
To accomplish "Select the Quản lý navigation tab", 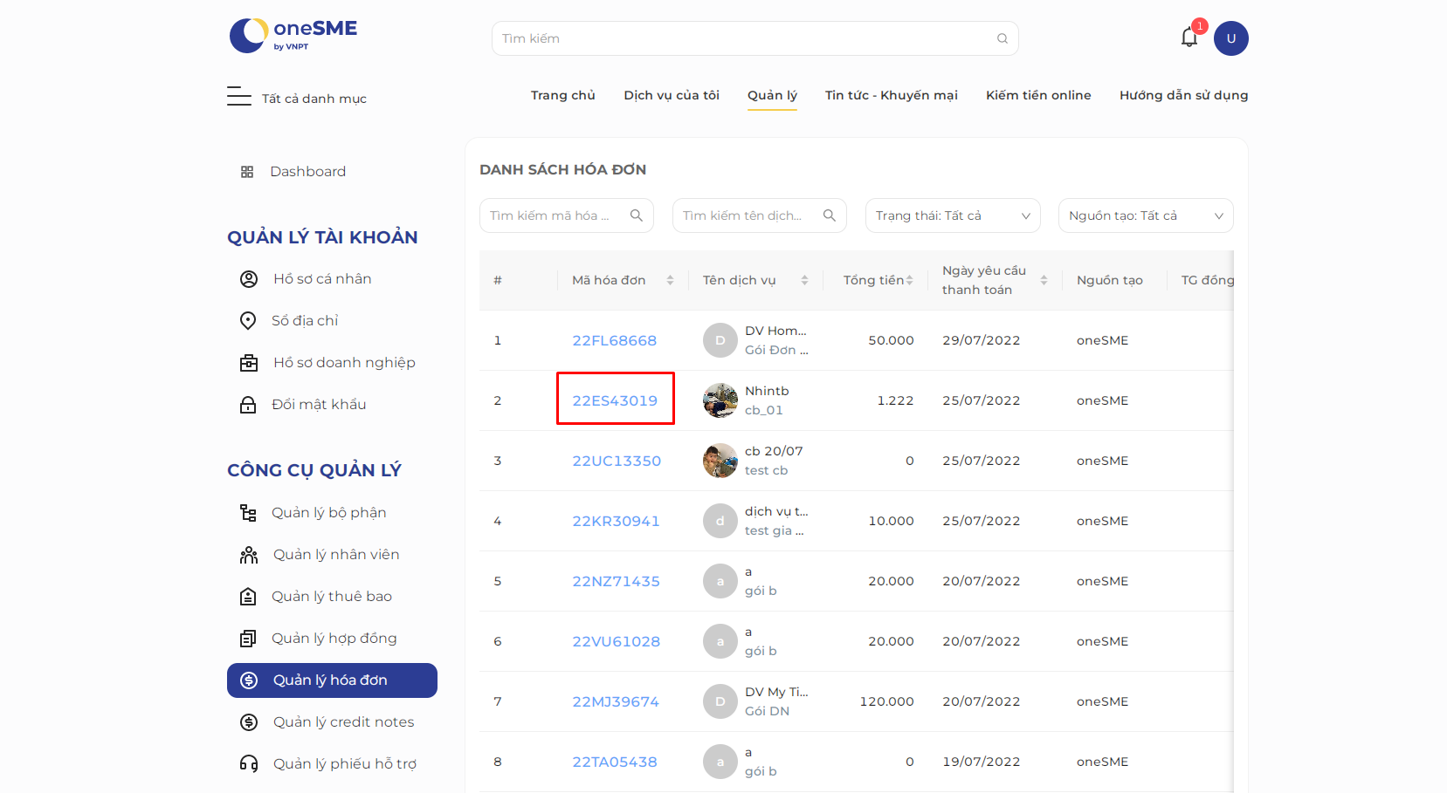I will pos(772,95).
